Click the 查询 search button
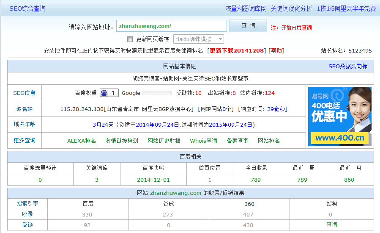 pyautogui.click(x=248, y=26)
